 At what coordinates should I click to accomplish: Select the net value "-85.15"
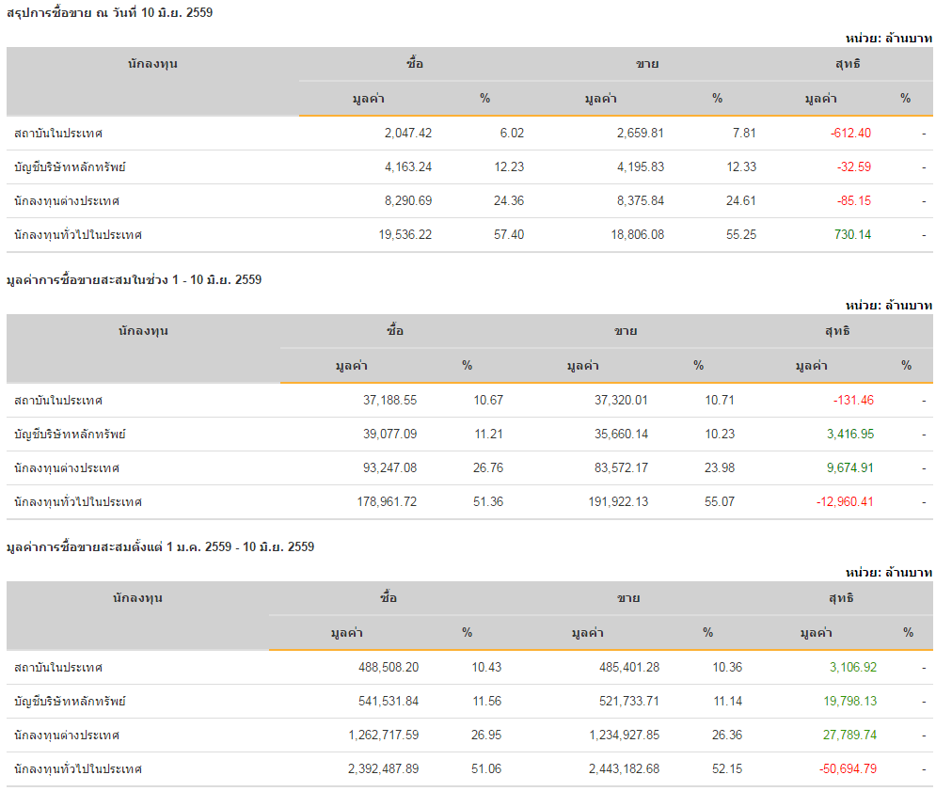click(x=853, y=201)
